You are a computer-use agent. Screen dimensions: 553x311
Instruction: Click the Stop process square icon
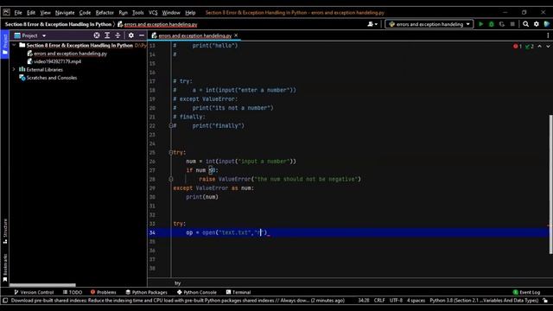point(512,24)
